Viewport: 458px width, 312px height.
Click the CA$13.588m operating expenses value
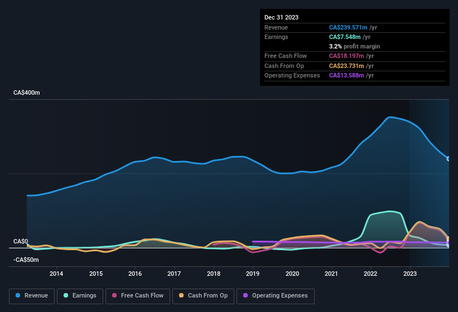[346, 76]
